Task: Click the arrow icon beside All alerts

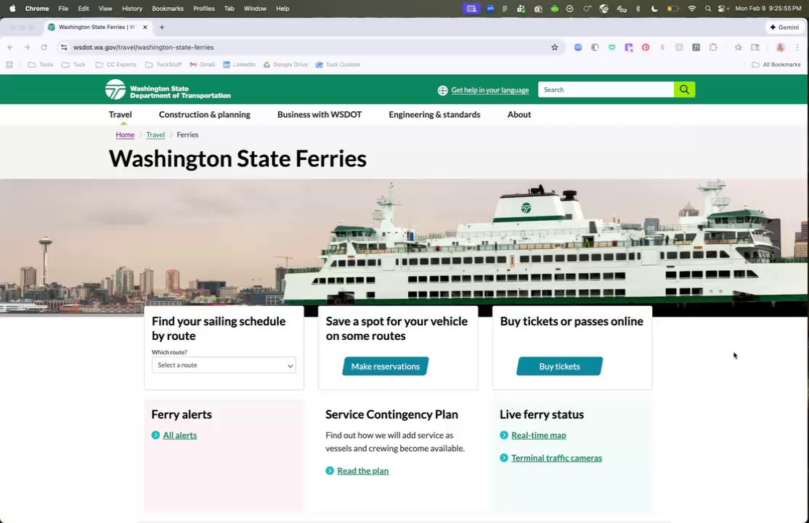Action: [x=155, y=435]
